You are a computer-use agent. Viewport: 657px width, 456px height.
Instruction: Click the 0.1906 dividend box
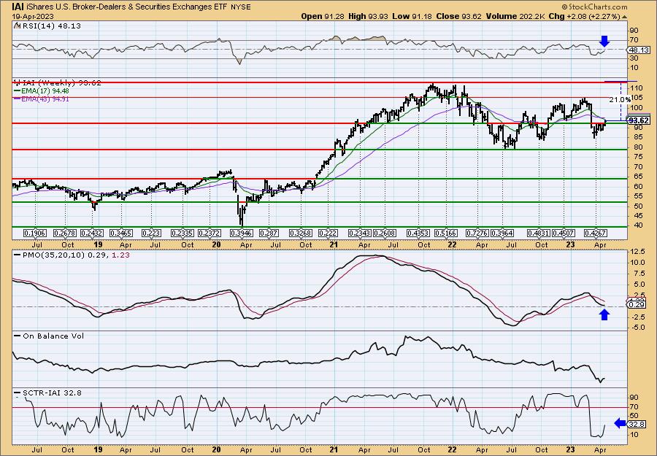(36, 233)
